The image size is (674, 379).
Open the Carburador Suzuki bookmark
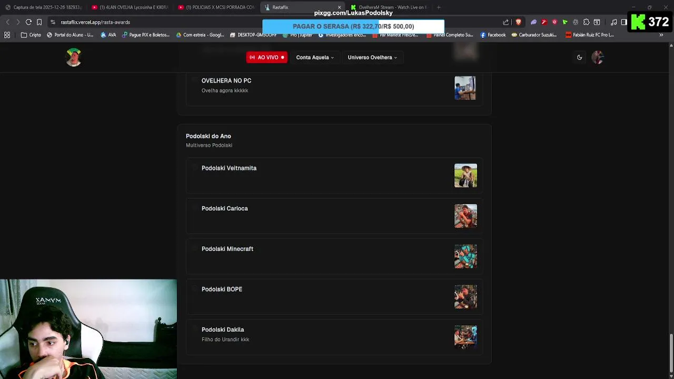click(534, 35)
